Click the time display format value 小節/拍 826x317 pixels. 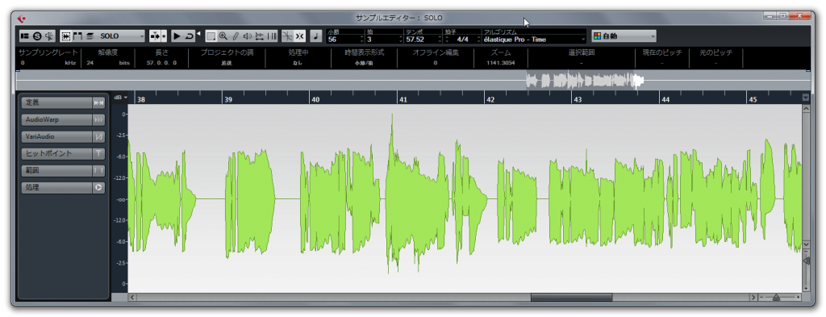(364, 63)
